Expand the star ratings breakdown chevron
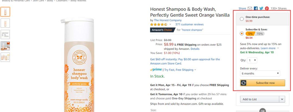Viewport: 293px width, 112px height. (x=170, y=24)
